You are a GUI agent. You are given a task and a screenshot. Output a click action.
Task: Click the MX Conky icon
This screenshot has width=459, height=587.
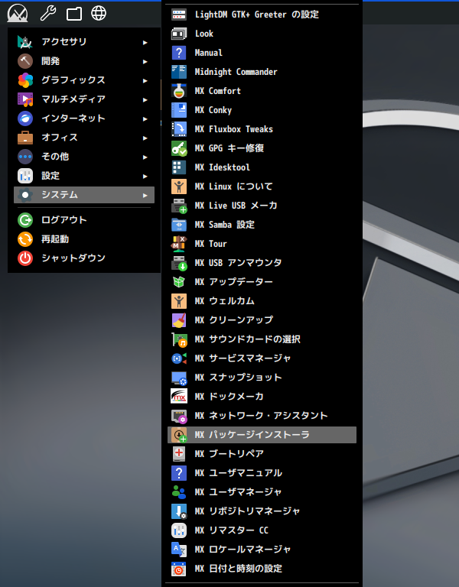click(179, 110)
